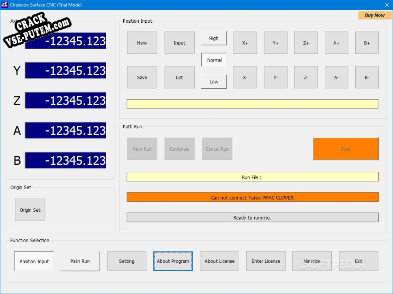Click the Buy Now button
This screenshot has height=294, width=393.
point(374,15)
